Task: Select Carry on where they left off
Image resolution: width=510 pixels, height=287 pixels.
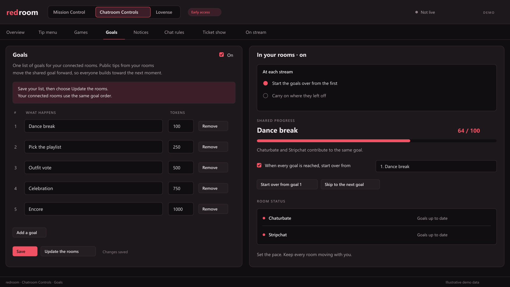Action: click(x=266, y=96)
